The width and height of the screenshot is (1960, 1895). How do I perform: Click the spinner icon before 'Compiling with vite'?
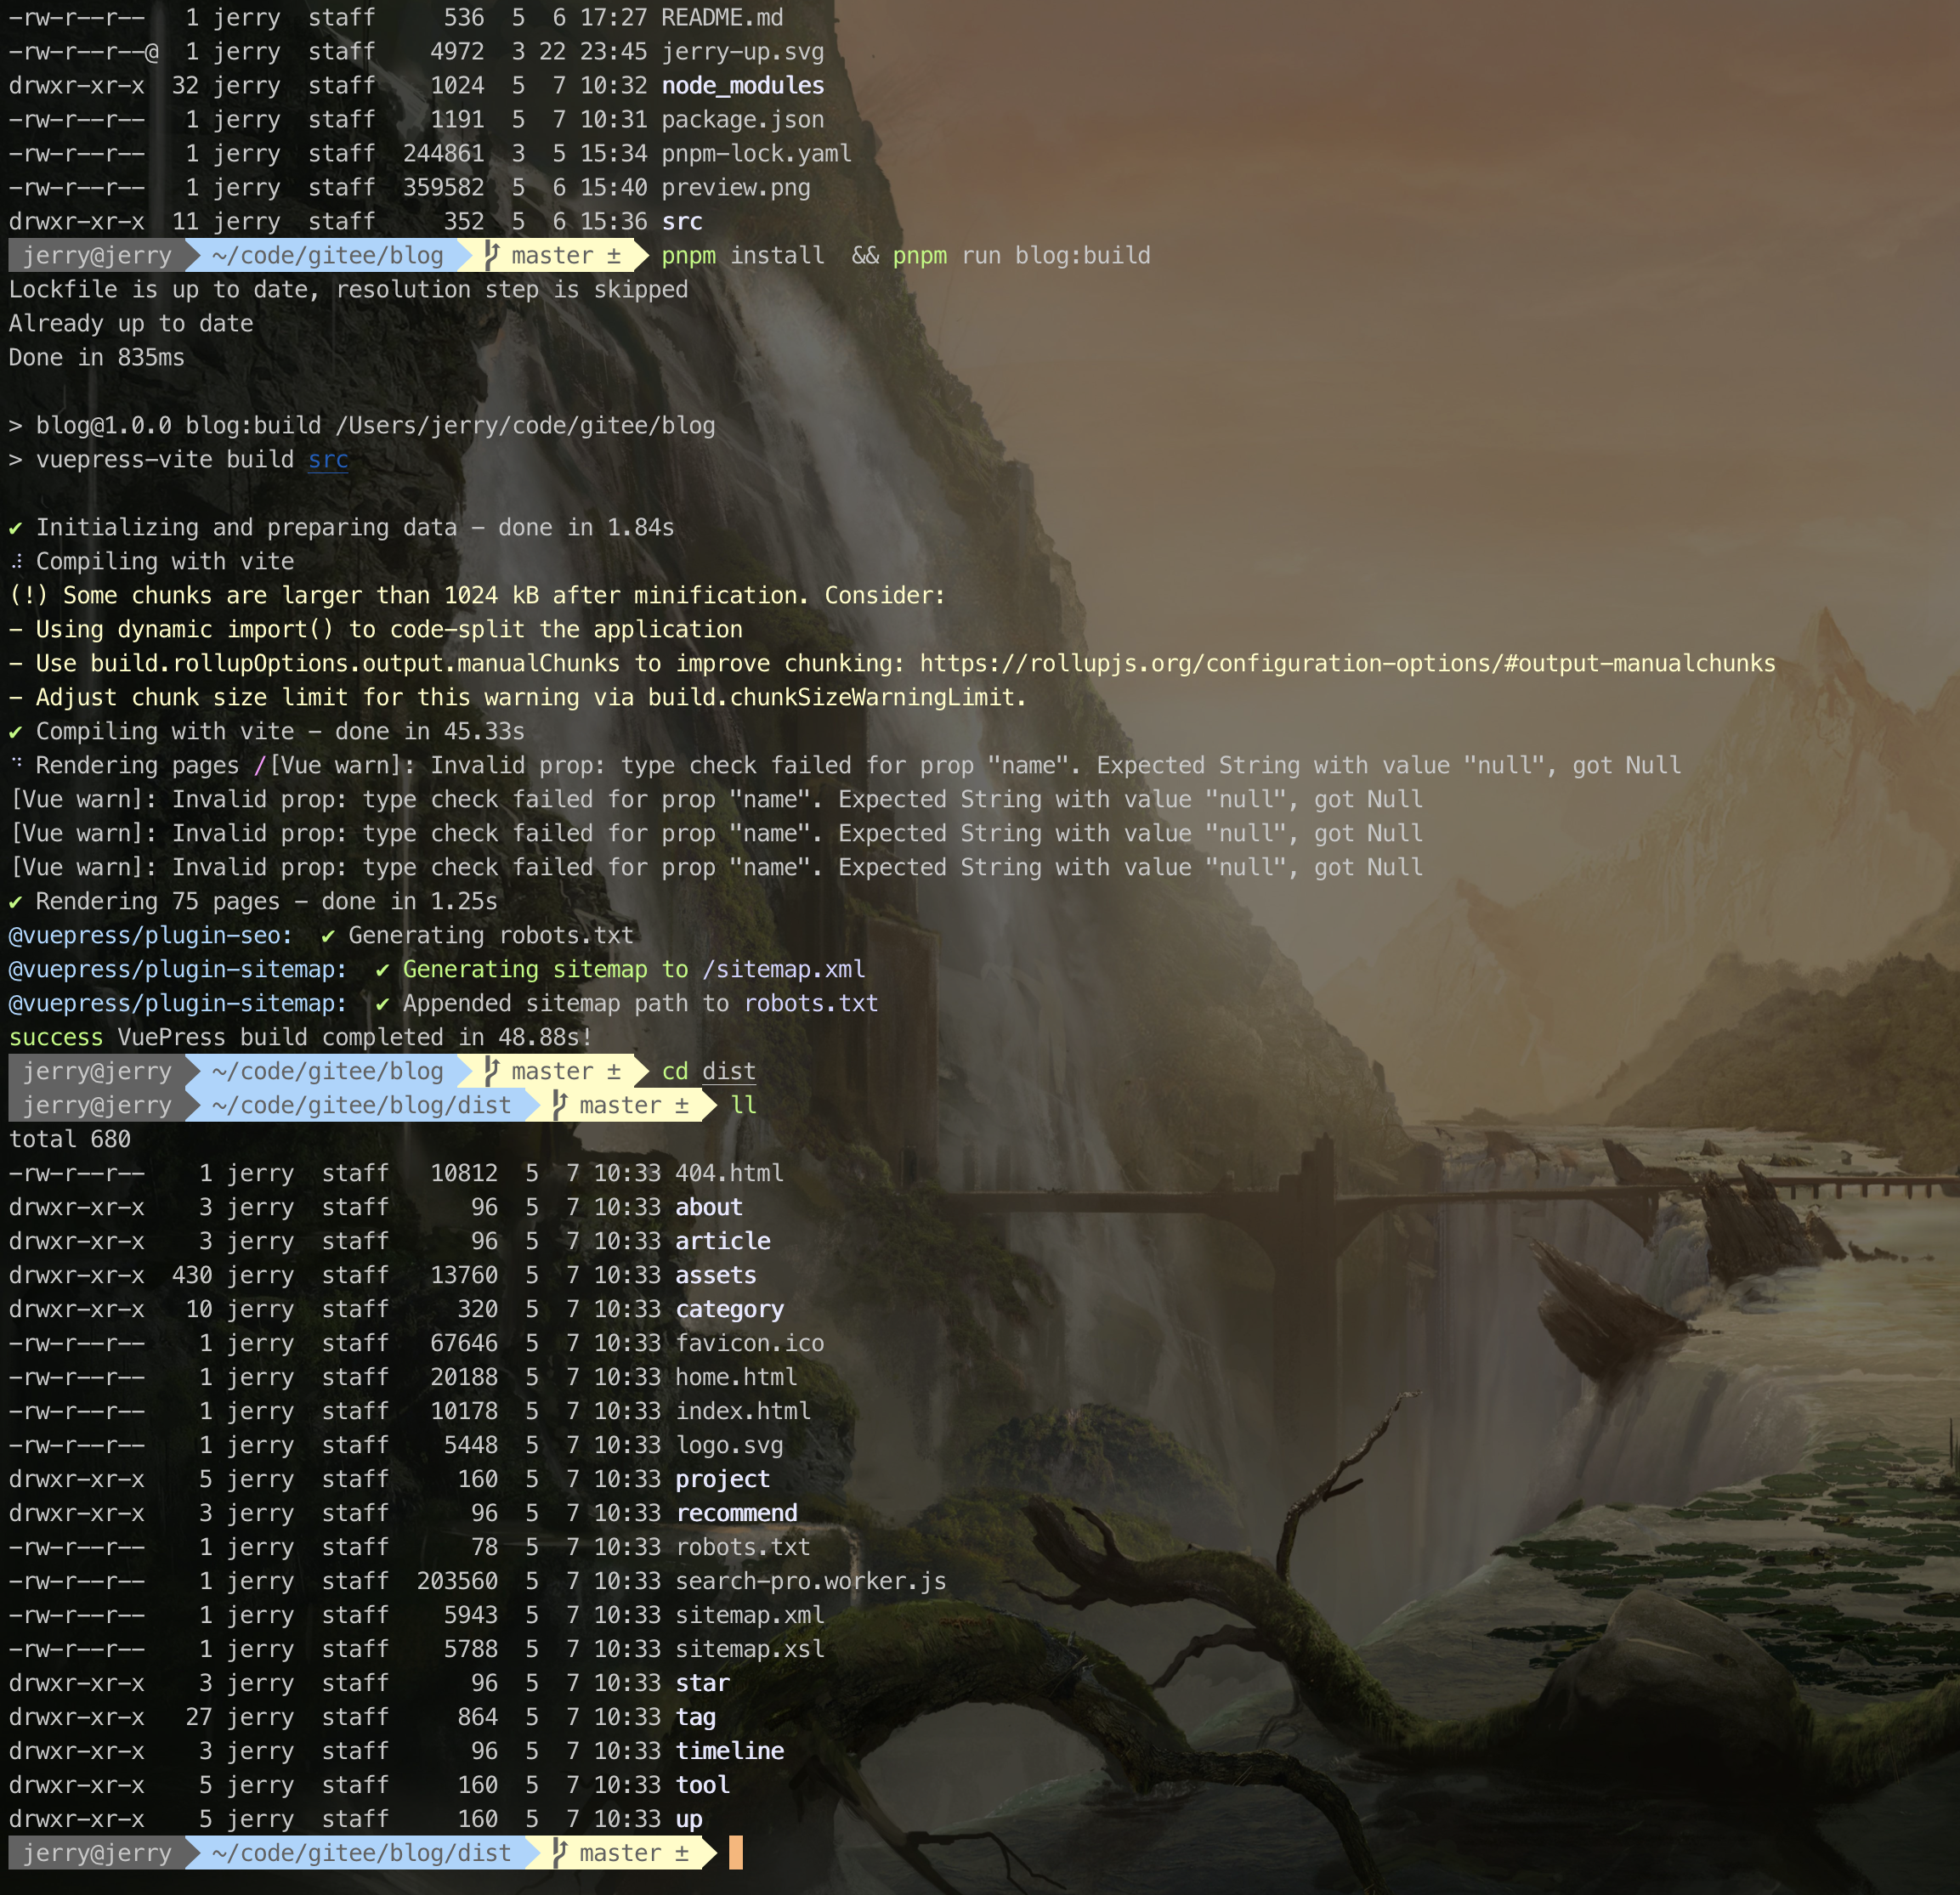(16, 562)
